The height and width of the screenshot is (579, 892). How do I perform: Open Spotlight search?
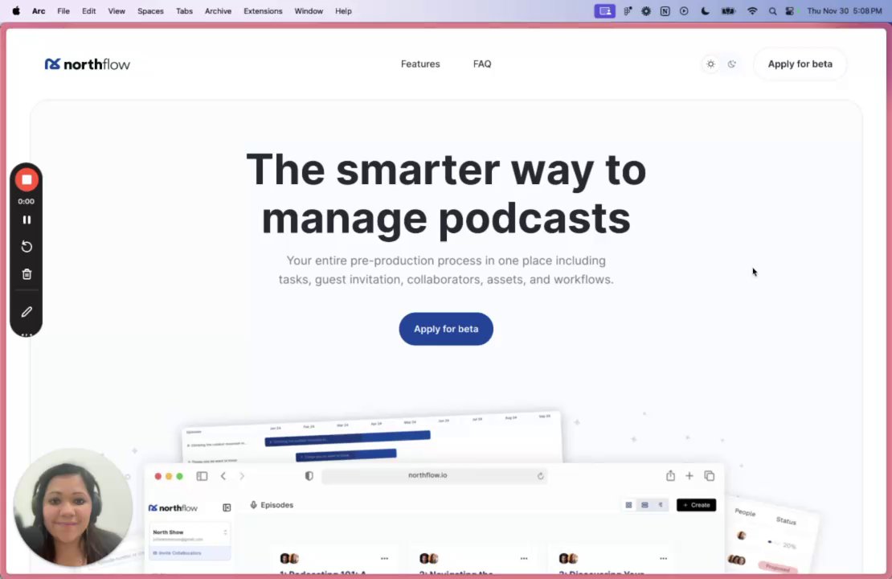point(772,10)
